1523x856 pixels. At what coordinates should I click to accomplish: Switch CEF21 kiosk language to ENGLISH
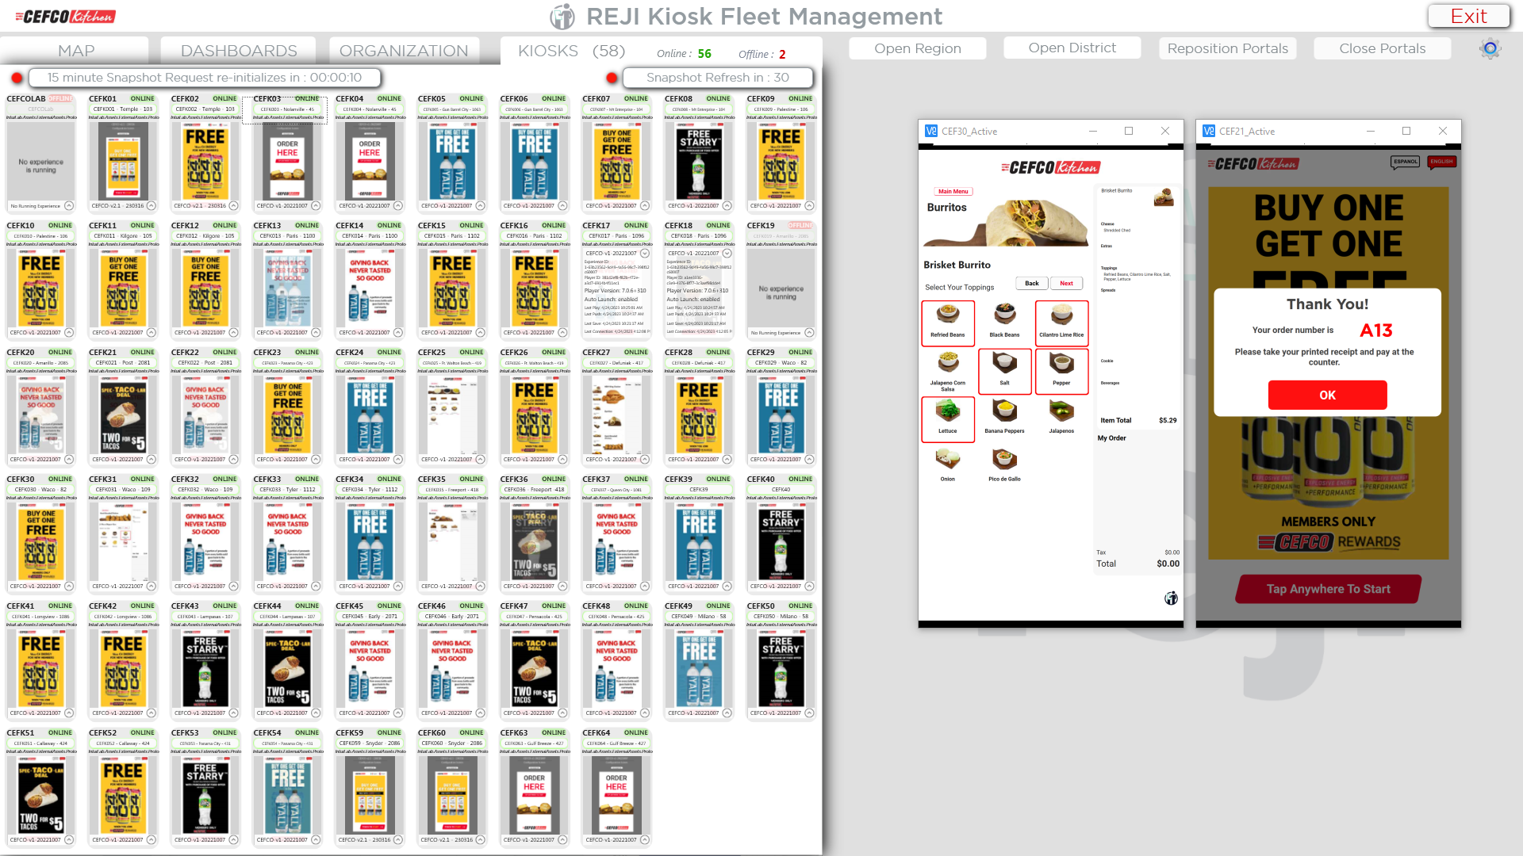pyautogui.click(x=1441, y=162)
